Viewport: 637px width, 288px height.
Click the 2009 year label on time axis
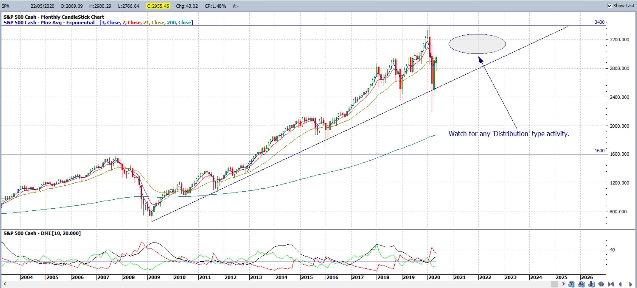coord(154,277)
